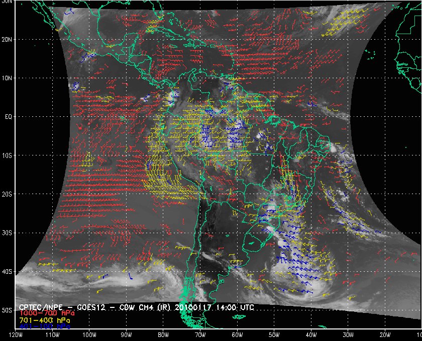This screenshot has height=341, width=422.
Task: Click the red 1000-700 hPa legend entry
Action: click(47, 313)
